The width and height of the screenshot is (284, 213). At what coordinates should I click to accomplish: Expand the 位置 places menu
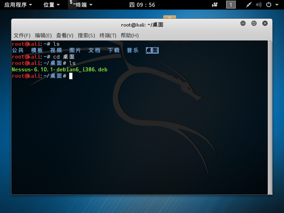51,5
